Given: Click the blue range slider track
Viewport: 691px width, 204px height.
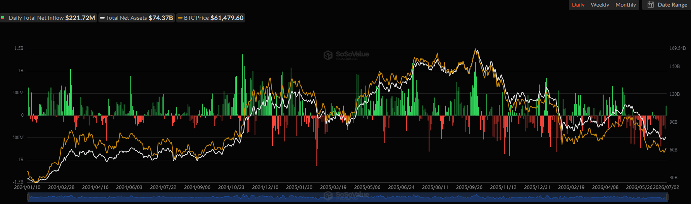Looking at the screenshot, I should pos(347,197).
